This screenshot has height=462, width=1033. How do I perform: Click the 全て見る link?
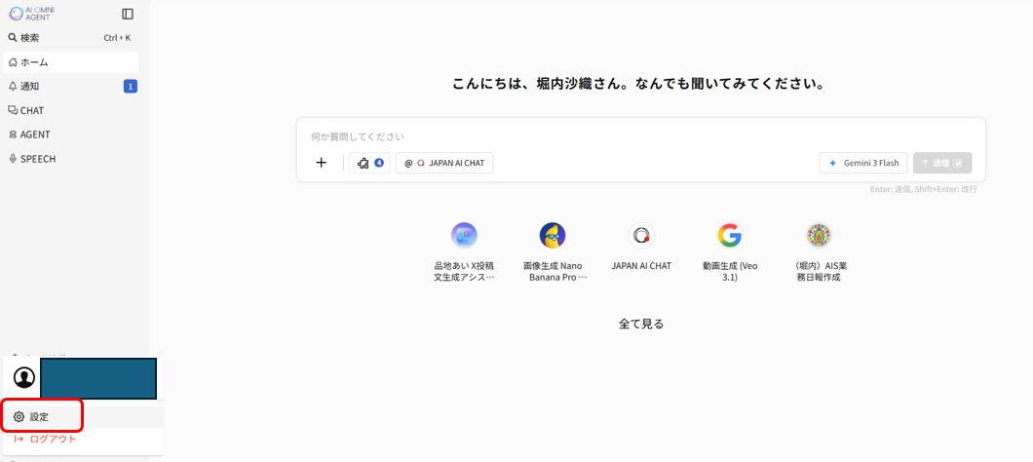pos(641,324)
